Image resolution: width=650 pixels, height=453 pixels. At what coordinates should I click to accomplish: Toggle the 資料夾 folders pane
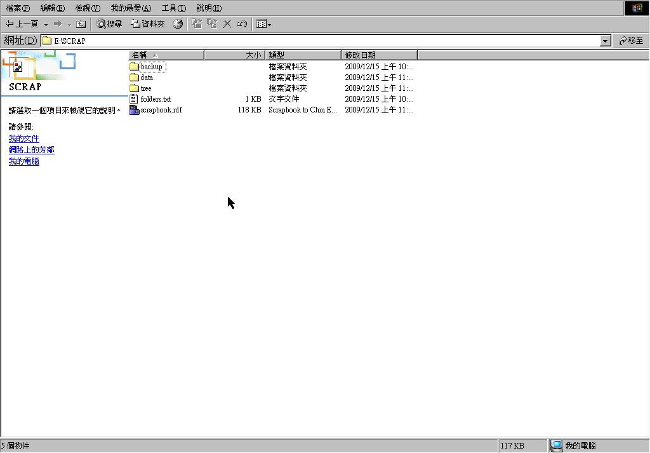click(x=148, y=24)
